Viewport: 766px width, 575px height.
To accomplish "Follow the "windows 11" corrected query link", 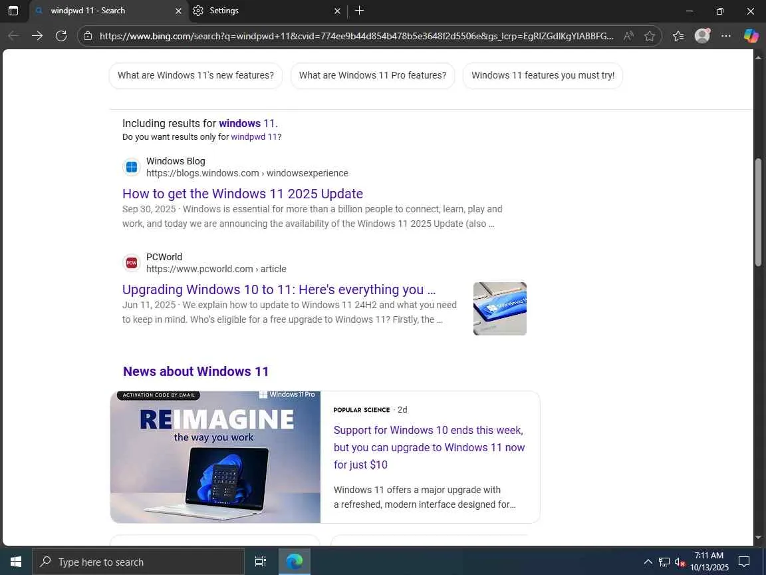I will pyautogui.click(x=247, y=123).
